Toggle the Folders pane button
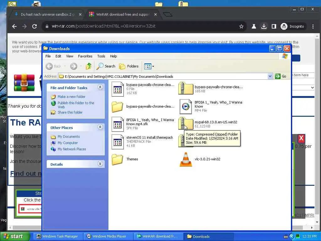 tap(129, 66)
